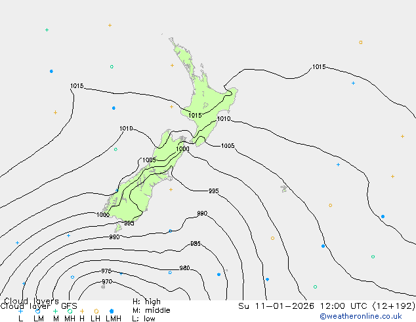The width and height of the screenshot is (416, 322).
Task: Select the 'M: middle' legend text
Action: tap(151, 310)
